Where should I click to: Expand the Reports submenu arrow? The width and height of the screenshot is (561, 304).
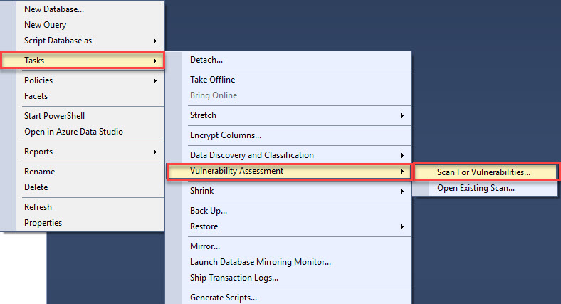(155, 152)
